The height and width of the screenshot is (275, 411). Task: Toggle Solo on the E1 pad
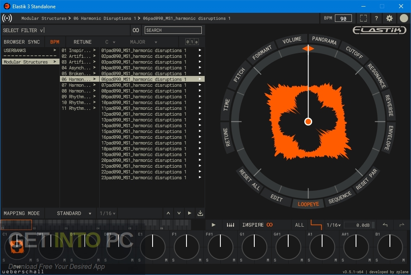click(139, 260)
